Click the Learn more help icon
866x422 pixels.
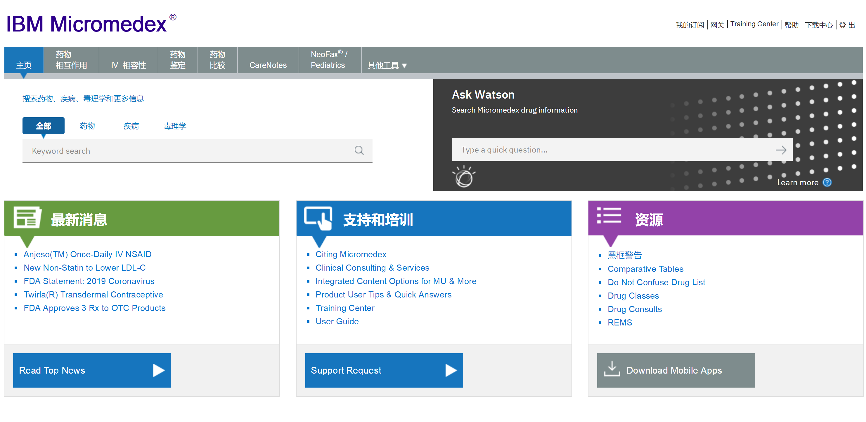827,183
